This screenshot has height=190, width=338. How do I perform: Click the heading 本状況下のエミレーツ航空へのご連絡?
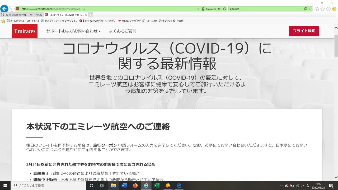click(98, 127)
